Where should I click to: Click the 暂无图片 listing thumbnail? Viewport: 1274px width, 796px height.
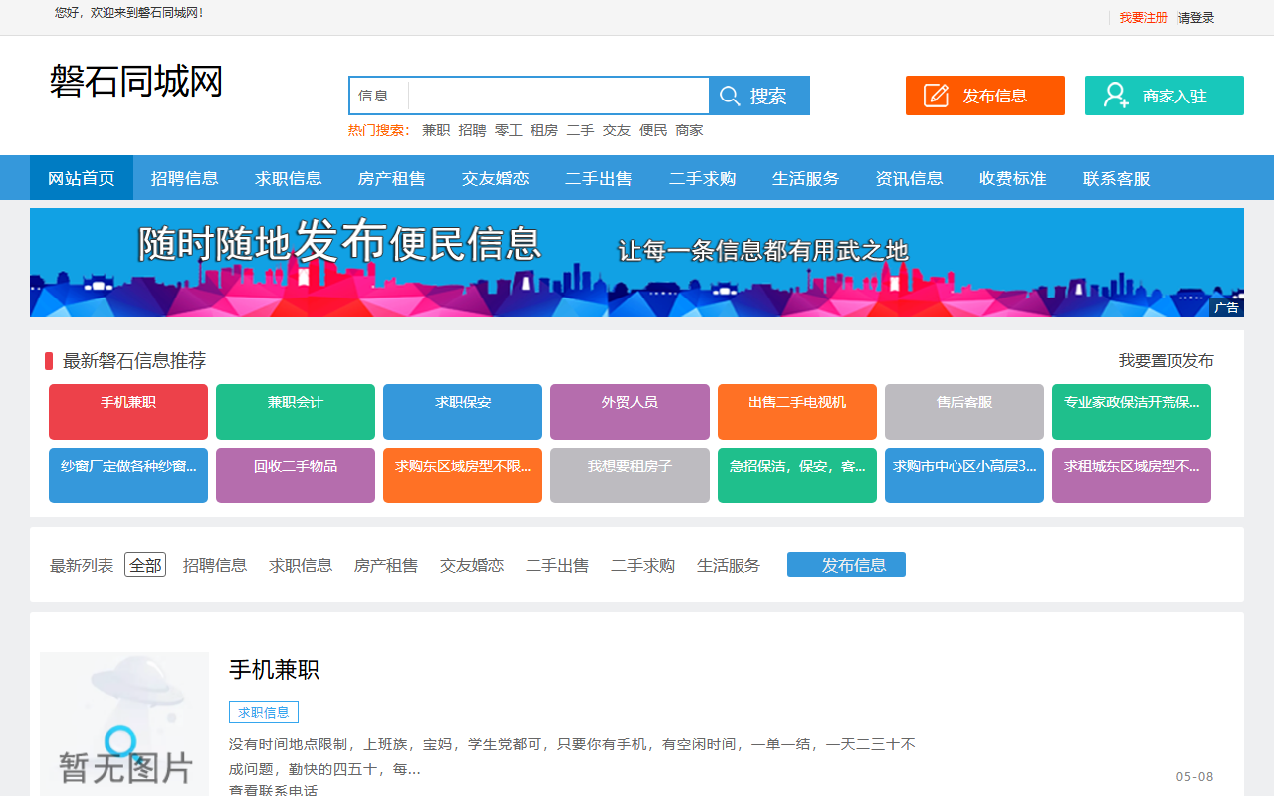(124, 723)
